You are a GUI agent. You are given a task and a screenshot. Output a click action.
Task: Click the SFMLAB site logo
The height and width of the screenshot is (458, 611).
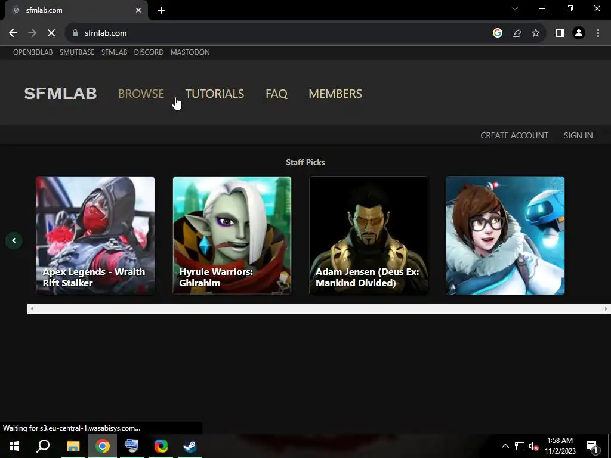point(60,94)
